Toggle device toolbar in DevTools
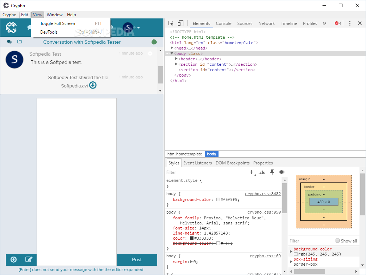 click(180, 23)
